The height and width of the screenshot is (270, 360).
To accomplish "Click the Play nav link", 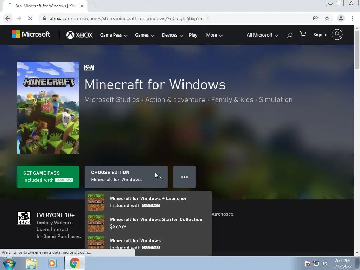I will [193, 35].
